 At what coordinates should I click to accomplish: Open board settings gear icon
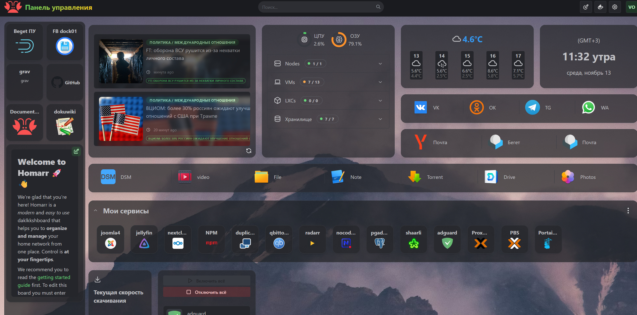point(615,7)
